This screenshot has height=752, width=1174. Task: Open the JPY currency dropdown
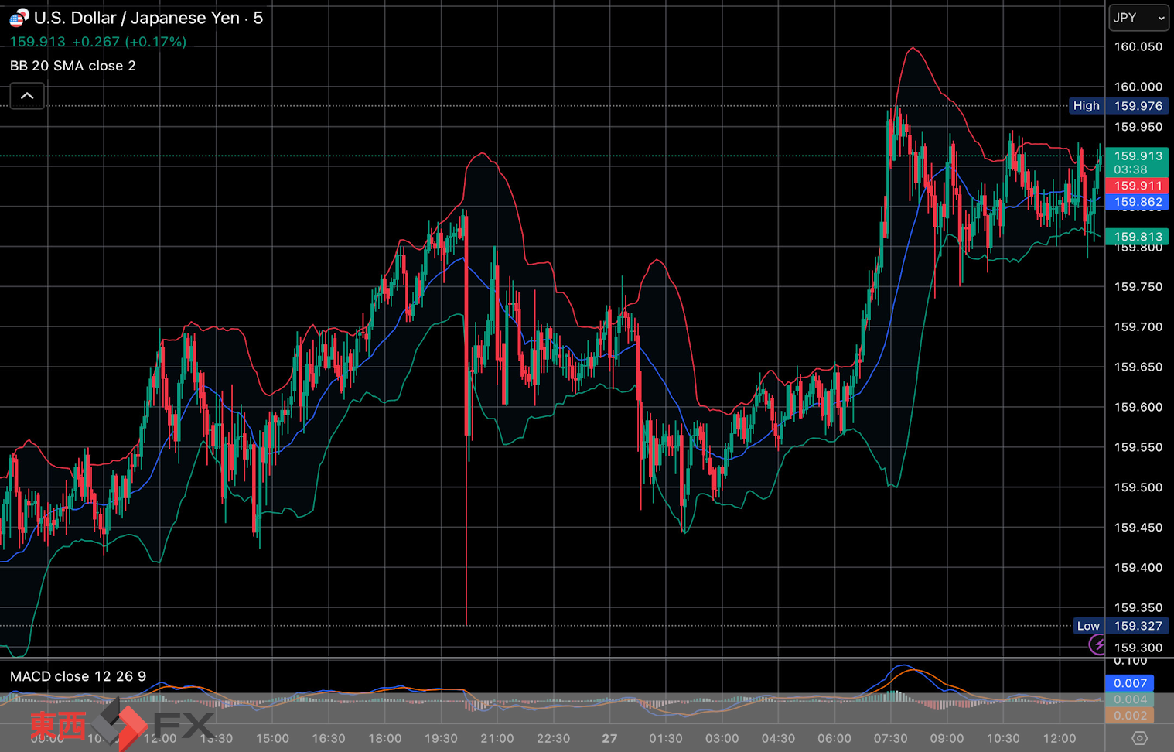(x=1138, y=18)
